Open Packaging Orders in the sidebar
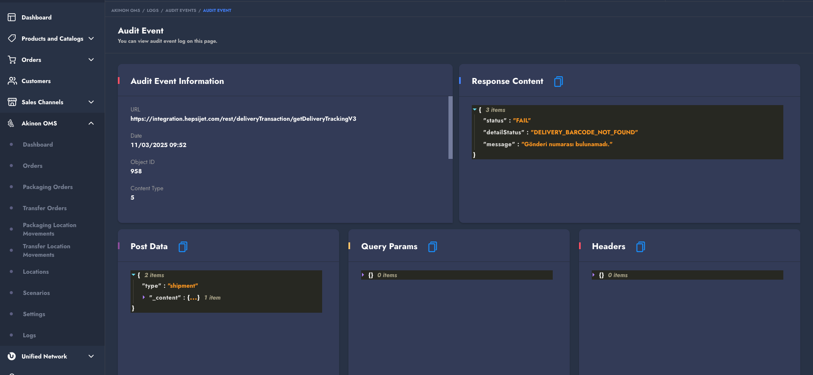The image size is (813, 375). click(x=47, y=187)
